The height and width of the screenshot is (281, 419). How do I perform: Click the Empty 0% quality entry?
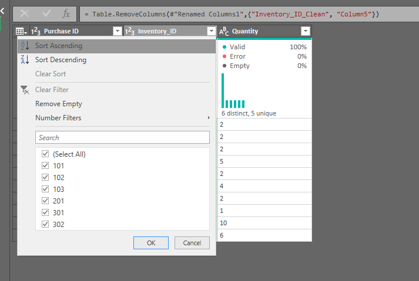pos(264,66)
